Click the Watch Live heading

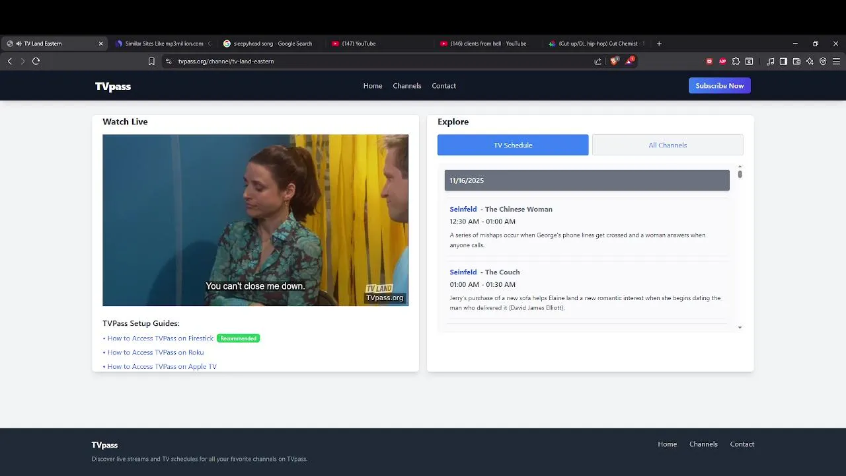point(125,122)
